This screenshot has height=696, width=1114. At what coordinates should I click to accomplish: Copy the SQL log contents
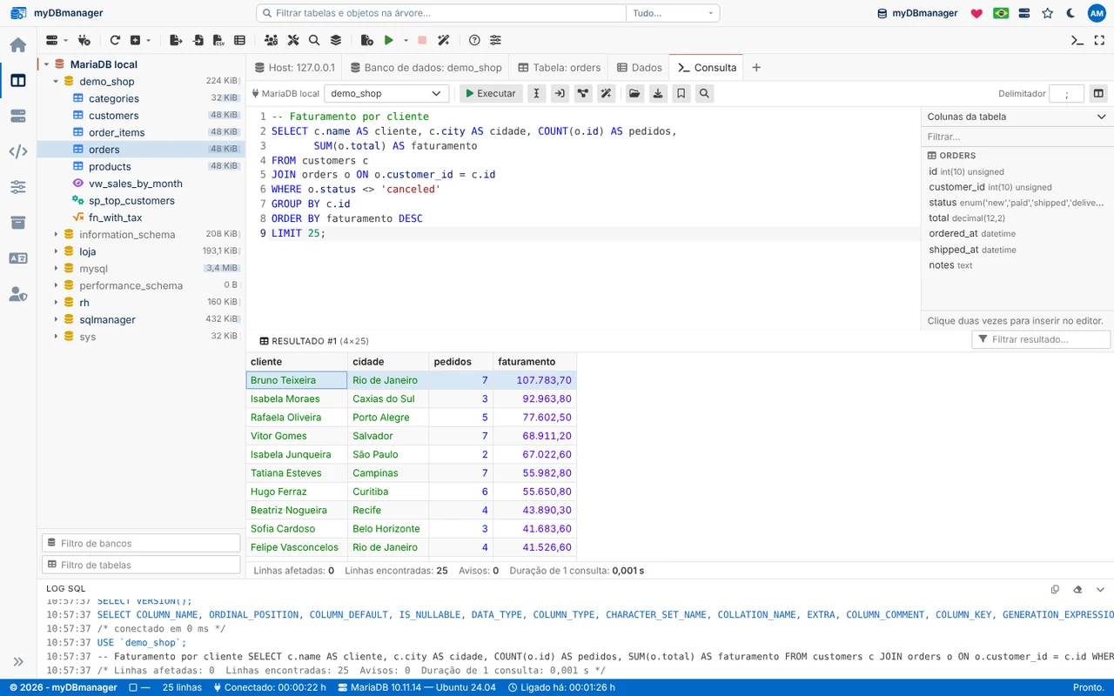click(1055, 589)
